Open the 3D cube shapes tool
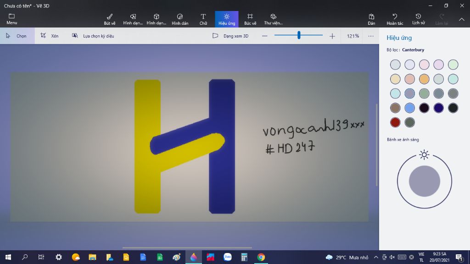470x264 pixels. pyautogui.click(x=157, y=19)
